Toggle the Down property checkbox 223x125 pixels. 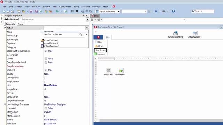point(46,59)
